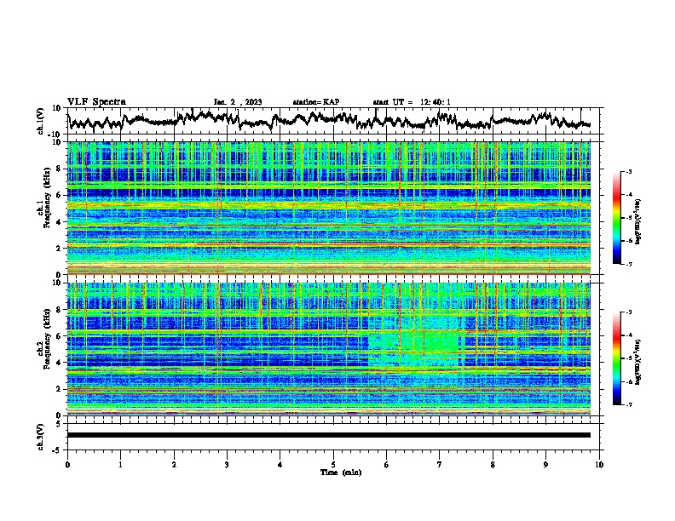
Task: Click the "ch.1(V)" axis label
Action: pos(41,121)
